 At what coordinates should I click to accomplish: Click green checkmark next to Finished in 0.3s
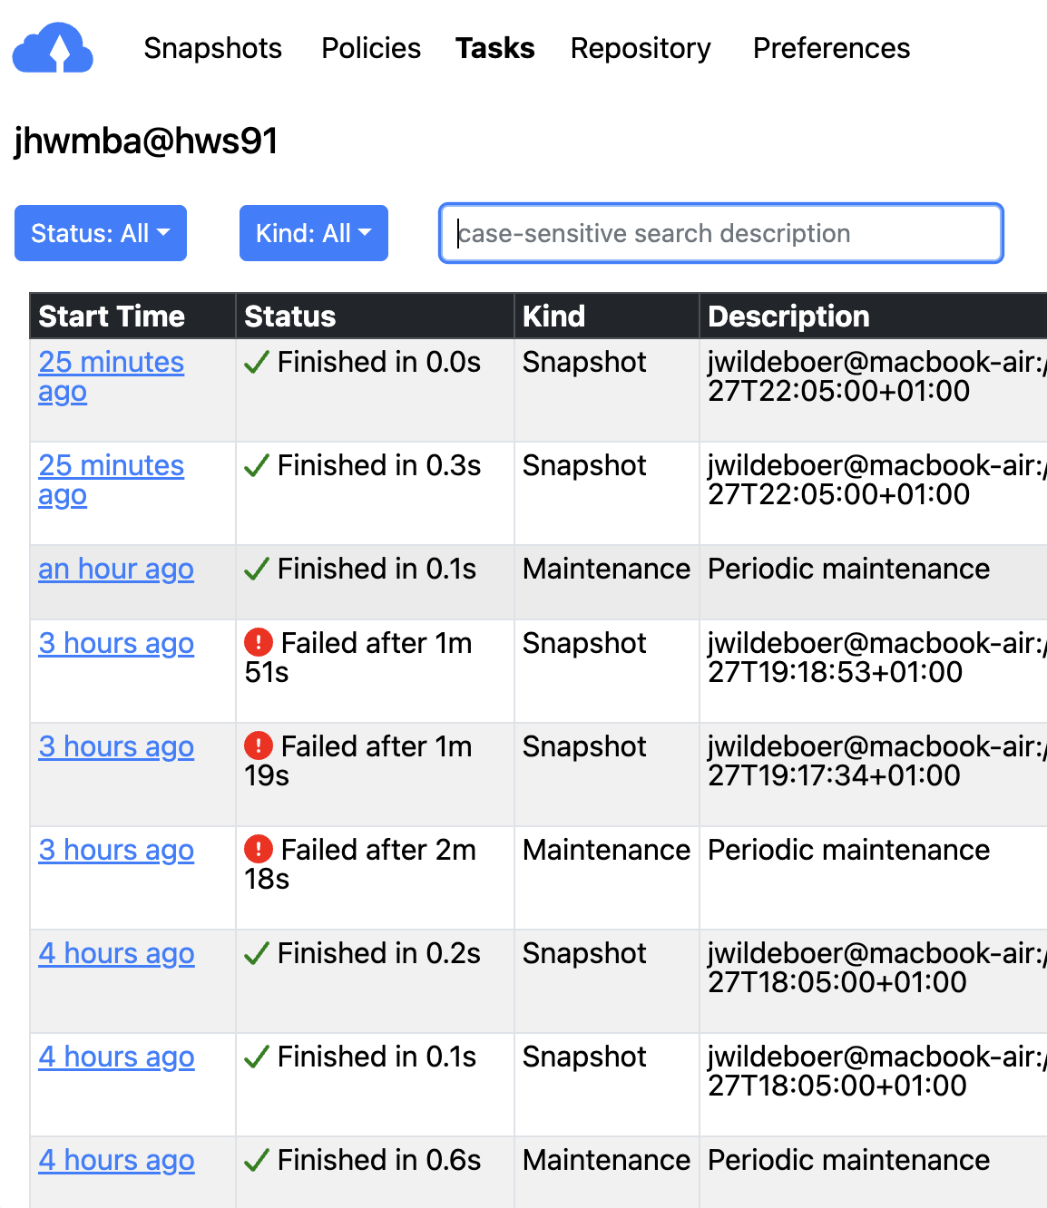point(258,466)
